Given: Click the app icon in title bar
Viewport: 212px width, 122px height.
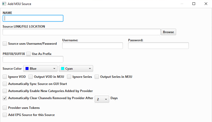Looking at the screenshot, I should [x=4, y=4].
